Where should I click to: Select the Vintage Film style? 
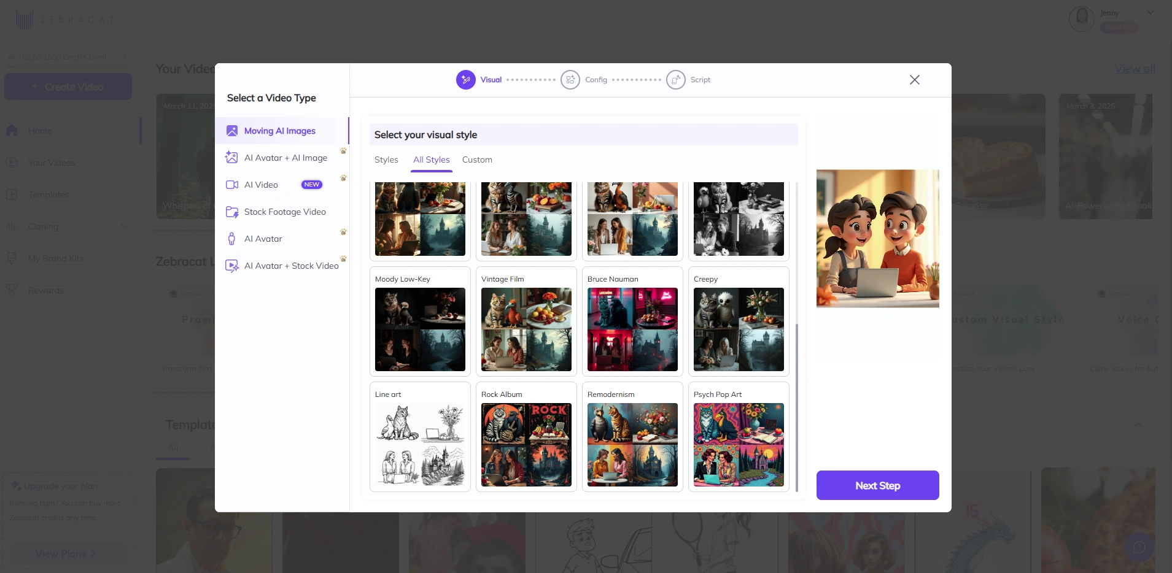click(x=526, y=321)
